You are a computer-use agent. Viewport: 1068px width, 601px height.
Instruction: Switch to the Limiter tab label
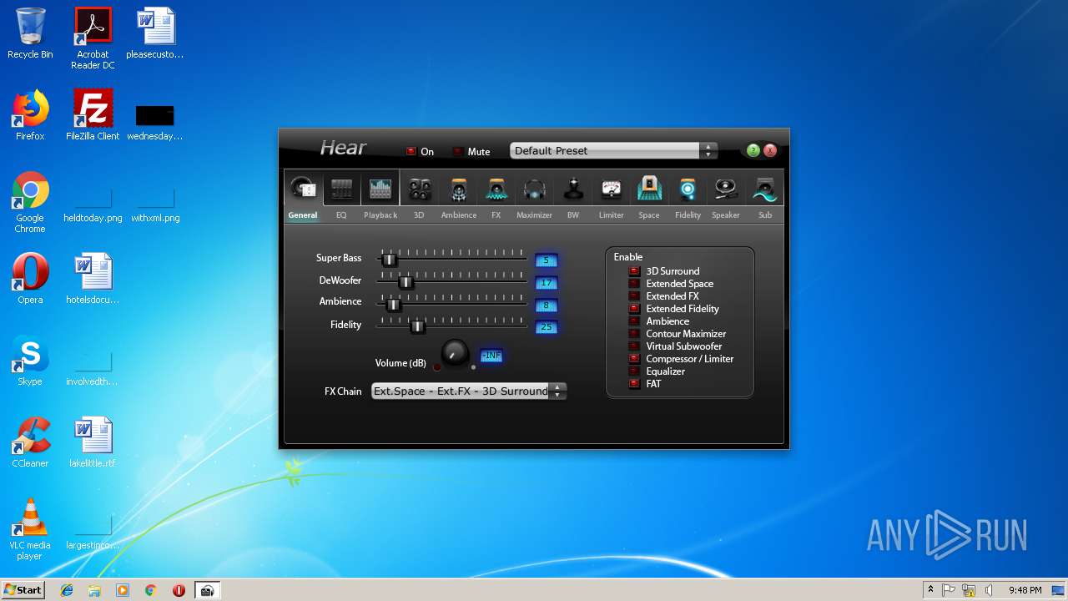(x=612, y=215)
